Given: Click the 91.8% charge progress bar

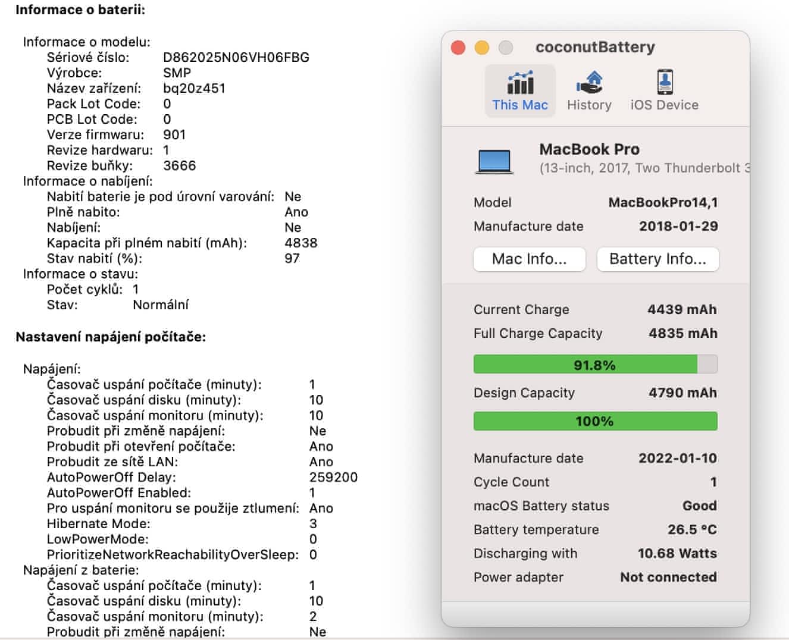Looking at the screenshot, I should (595, 365).
